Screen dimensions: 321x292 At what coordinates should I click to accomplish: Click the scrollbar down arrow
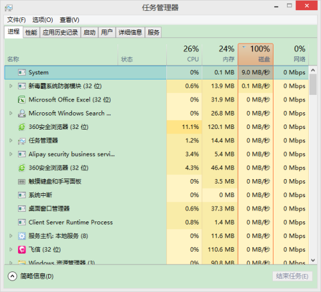[x=313, y=261]
